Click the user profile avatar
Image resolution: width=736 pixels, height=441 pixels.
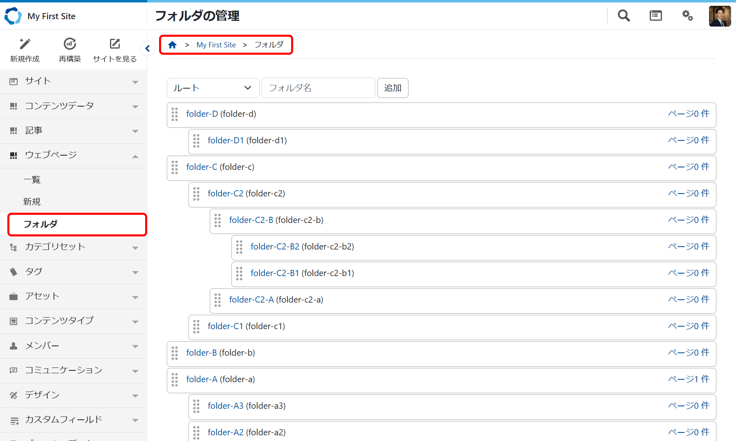click(720, 16)
